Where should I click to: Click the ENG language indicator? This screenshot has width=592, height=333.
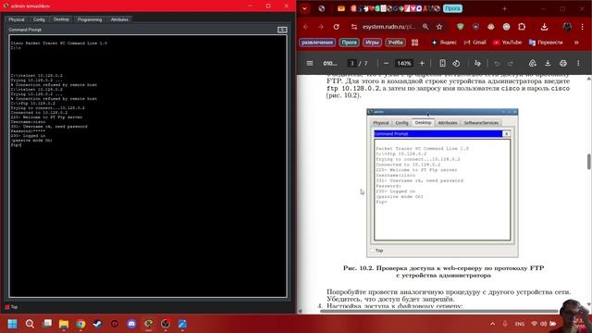coord(520,324)
